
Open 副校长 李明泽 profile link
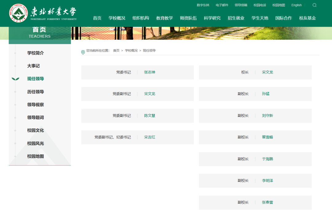pyautogui.click(x=267, y=181)
